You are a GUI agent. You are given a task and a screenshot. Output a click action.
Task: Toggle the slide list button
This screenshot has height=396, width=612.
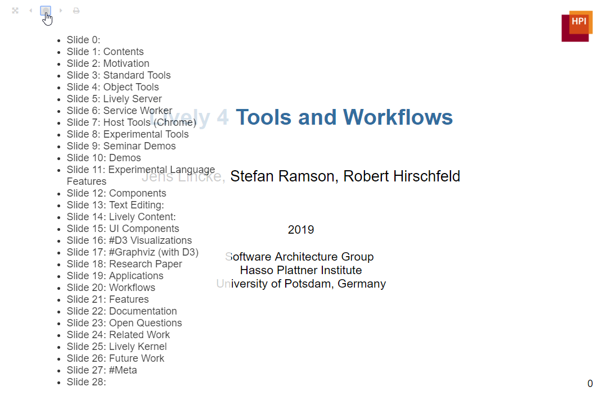point(46,11)
